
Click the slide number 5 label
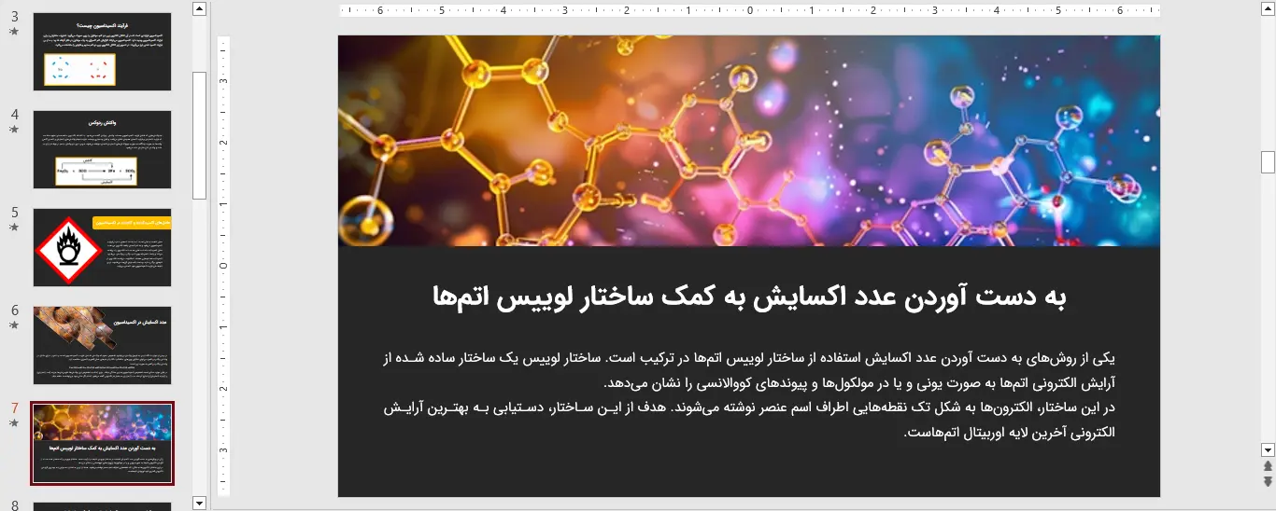pos(15,212)
